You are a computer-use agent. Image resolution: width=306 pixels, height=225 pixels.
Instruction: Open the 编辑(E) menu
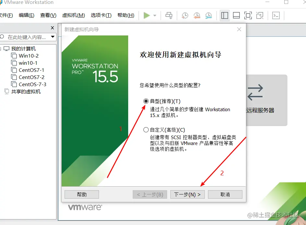[27, 15]
